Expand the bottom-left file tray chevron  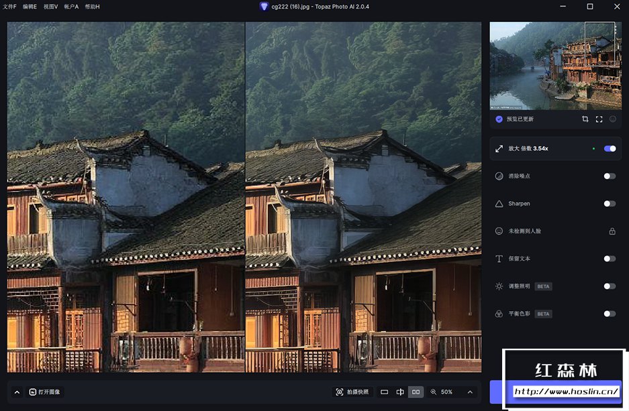17,392
